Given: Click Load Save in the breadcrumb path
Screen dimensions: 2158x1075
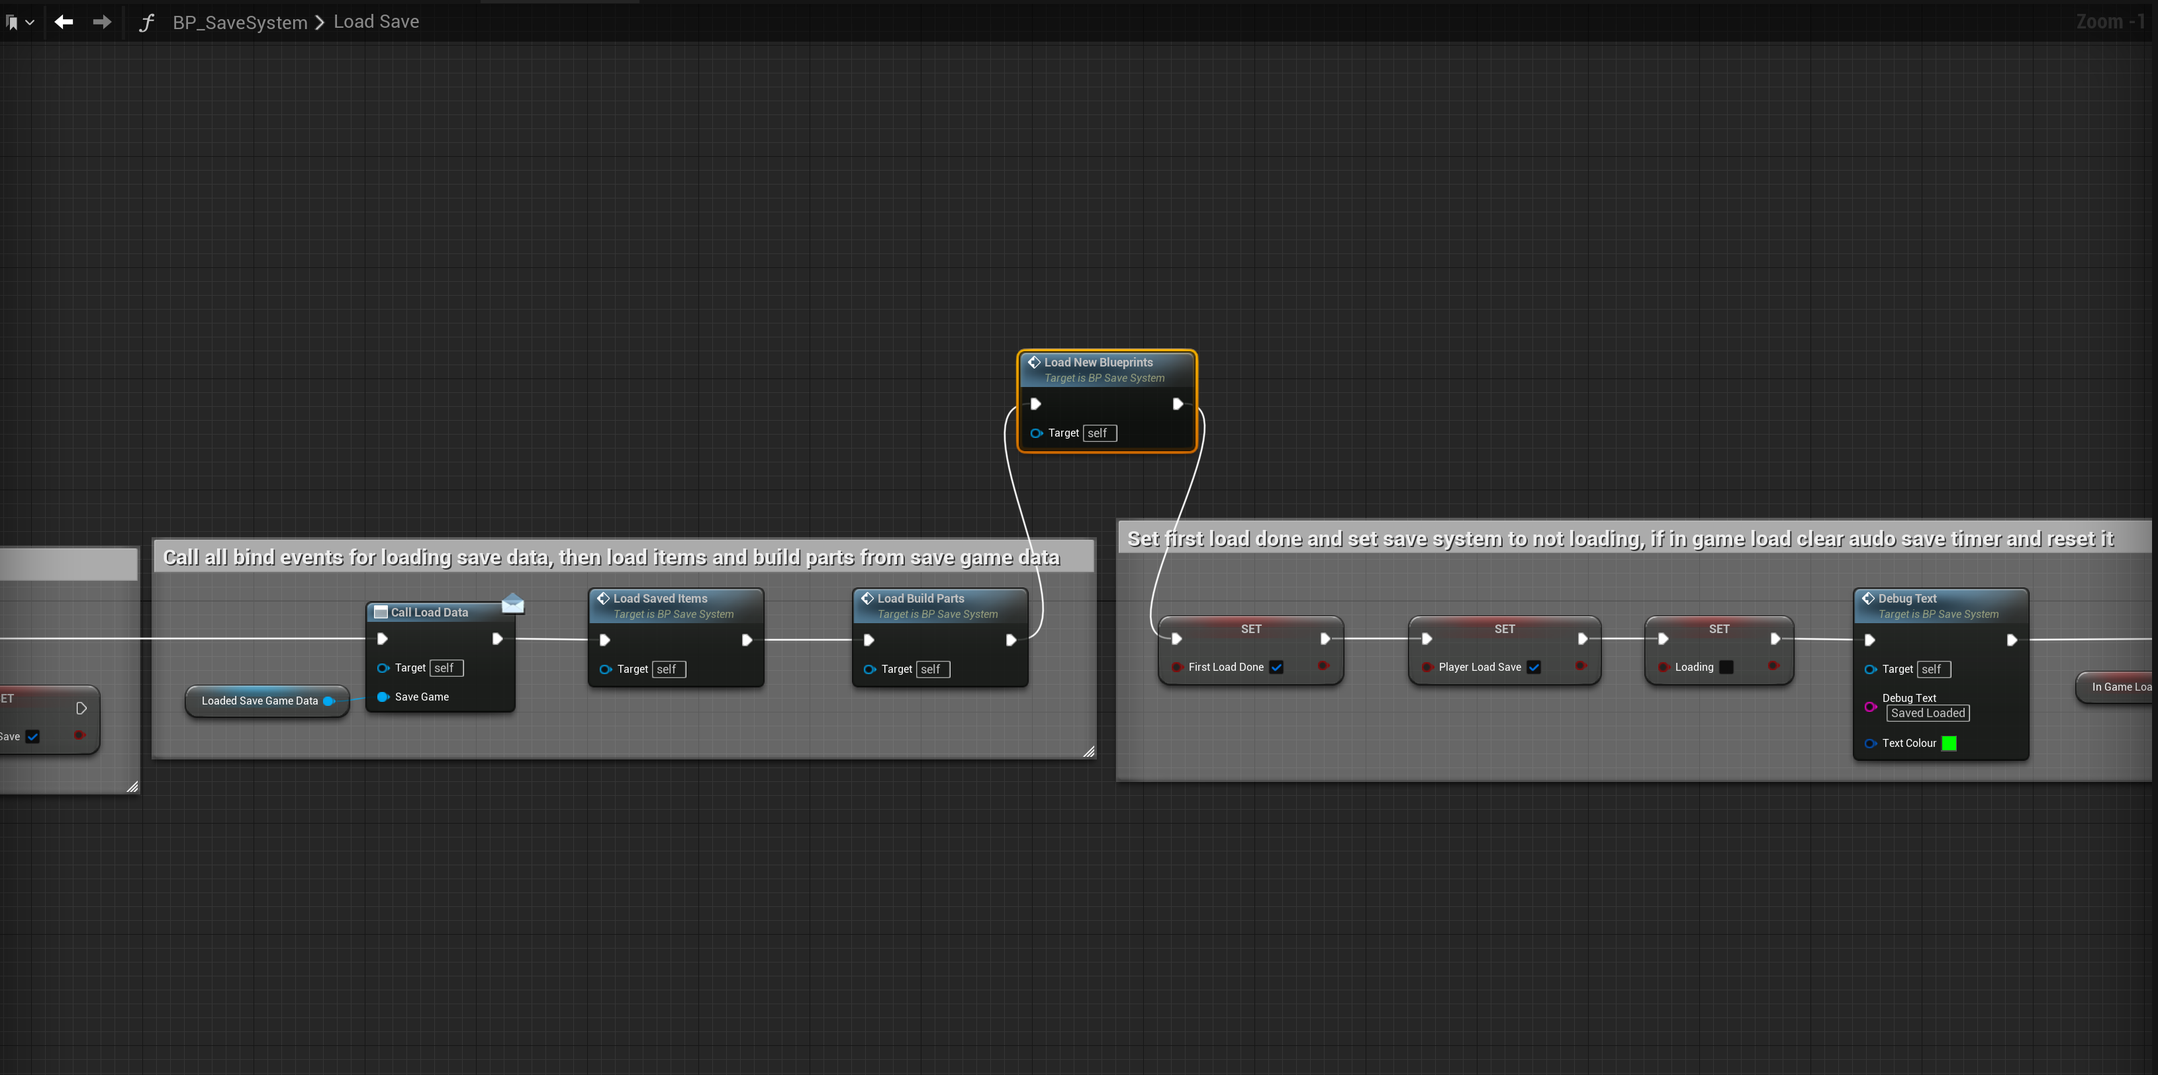Looking at the screenshot, I should coord(375,21).
